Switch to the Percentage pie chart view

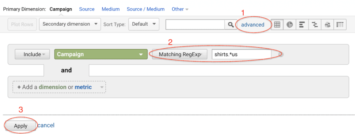point(289,25)
